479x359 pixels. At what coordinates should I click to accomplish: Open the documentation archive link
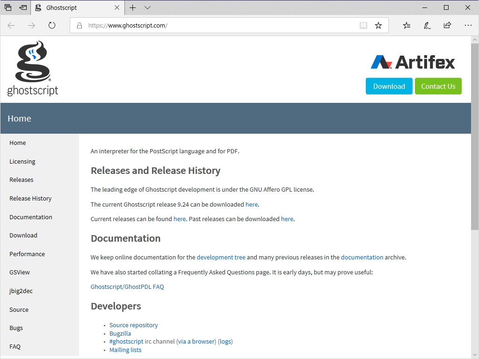pyautogui.click(x=362, y=258)
